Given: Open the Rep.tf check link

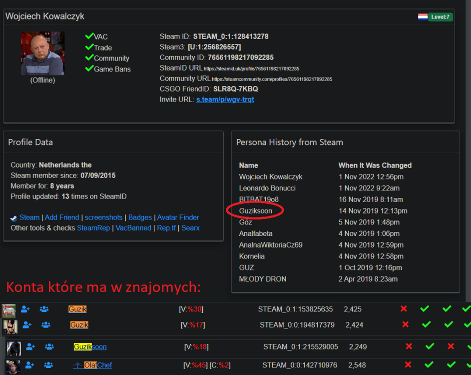Looking at the screenshot, I should [x=166, y=228].
